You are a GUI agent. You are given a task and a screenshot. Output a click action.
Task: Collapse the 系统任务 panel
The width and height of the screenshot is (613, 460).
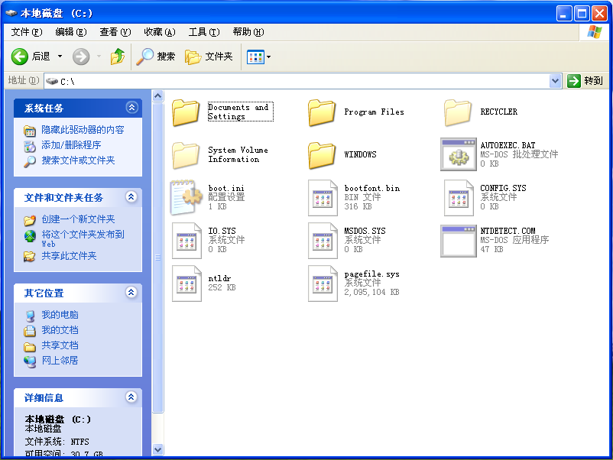(131, 107)
